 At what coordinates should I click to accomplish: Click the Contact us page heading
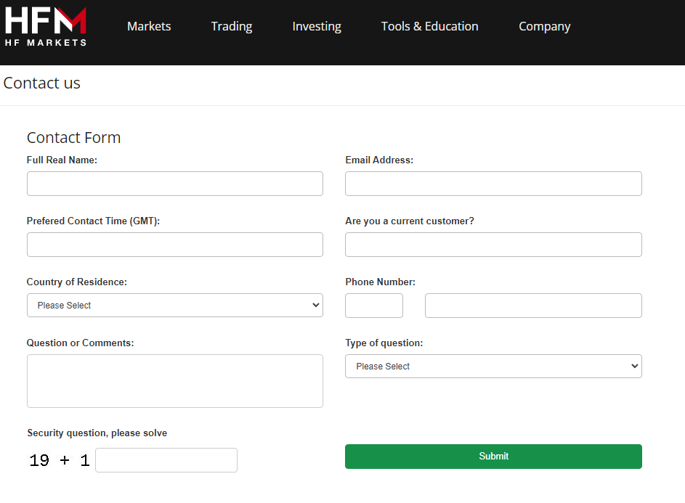coord(42,83)
